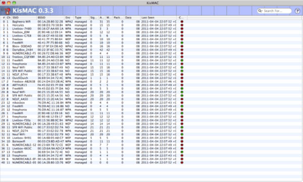This screenshot has height=182, width=303.
Task: Click the red status dot for Livebox-9491
Action: click(x=182, y=138)
